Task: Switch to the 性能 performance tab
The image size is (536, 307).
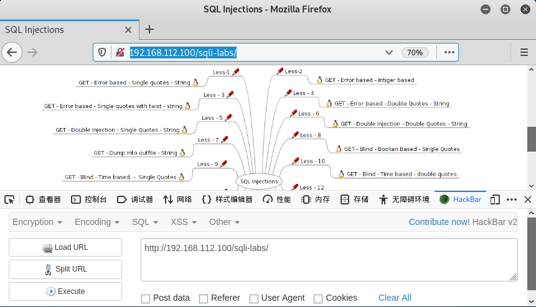Action: point(277,199)
